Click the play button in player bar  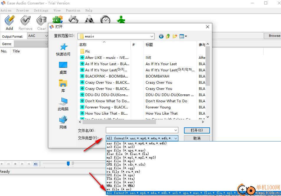click(x=2, y=164)
